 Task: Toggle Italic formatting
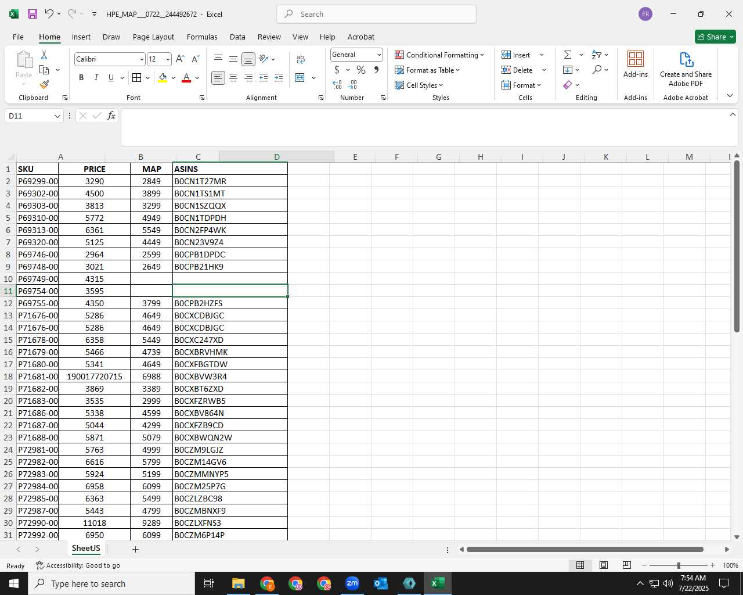point(96,78)
